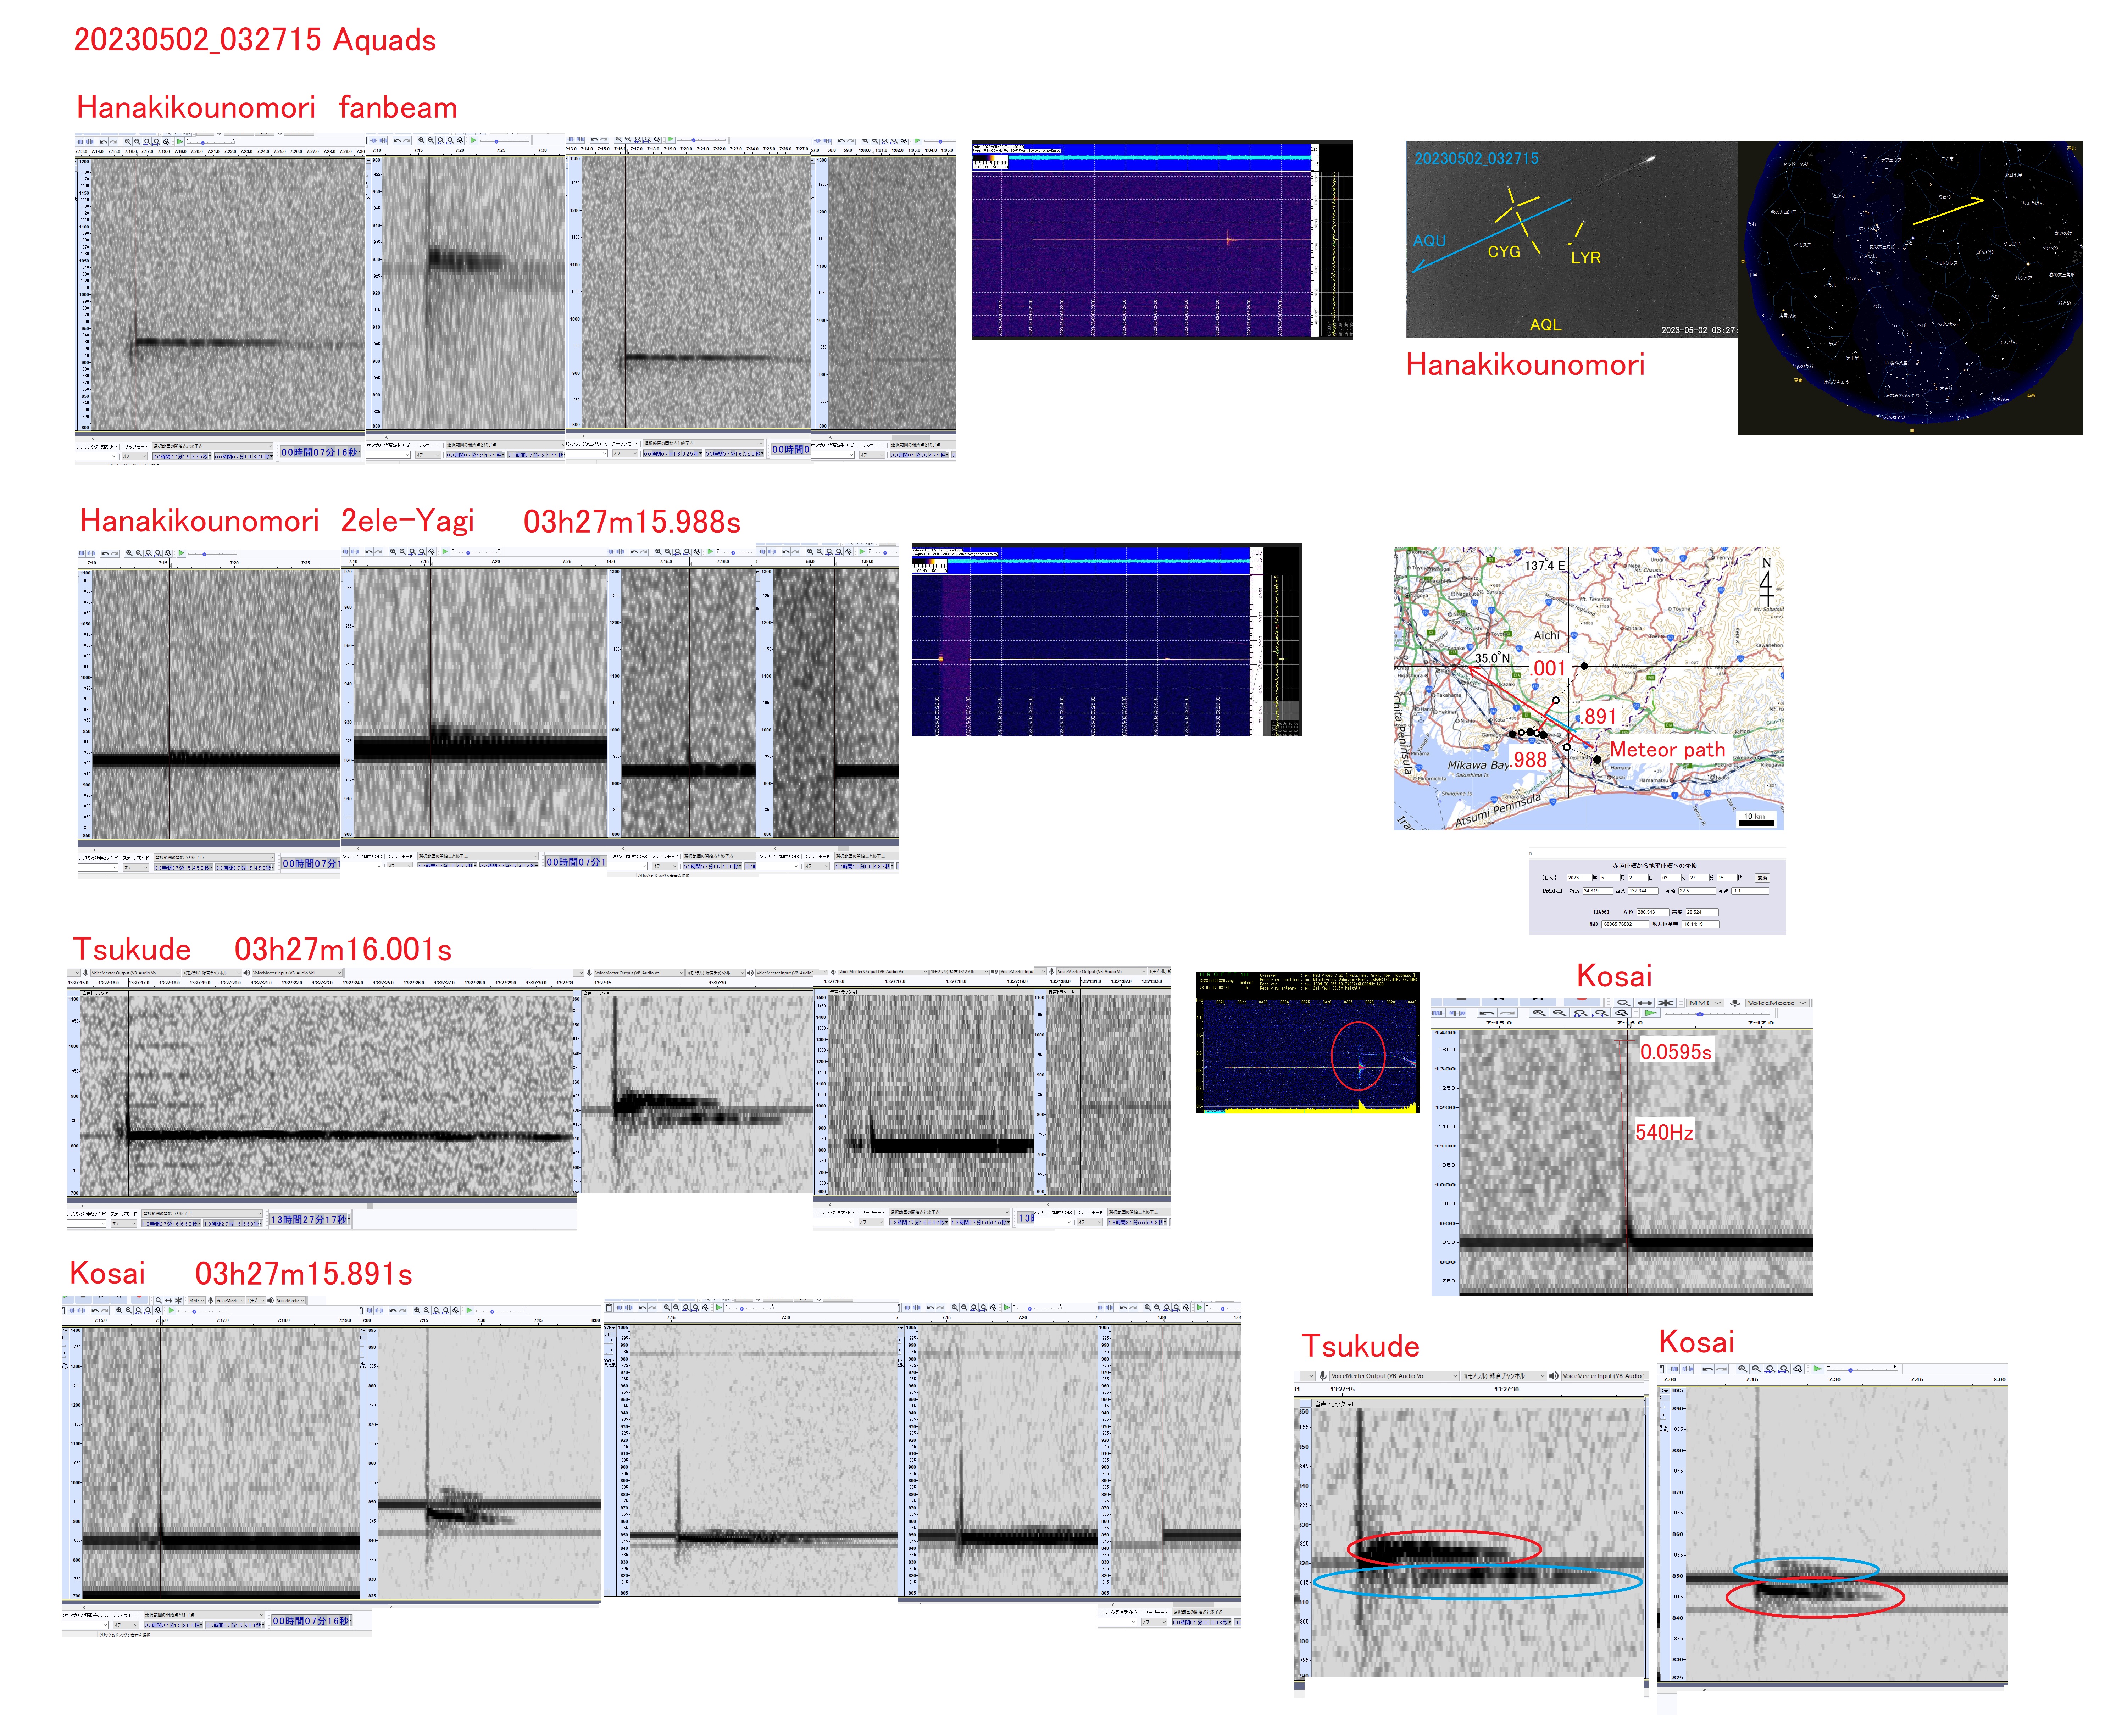Image resolution: width=2122 pixels, height=1736 pixels.
Task: Open MME audio host dropdown in Kosai 0.0595s panel
Action: click(1705, 1003)
